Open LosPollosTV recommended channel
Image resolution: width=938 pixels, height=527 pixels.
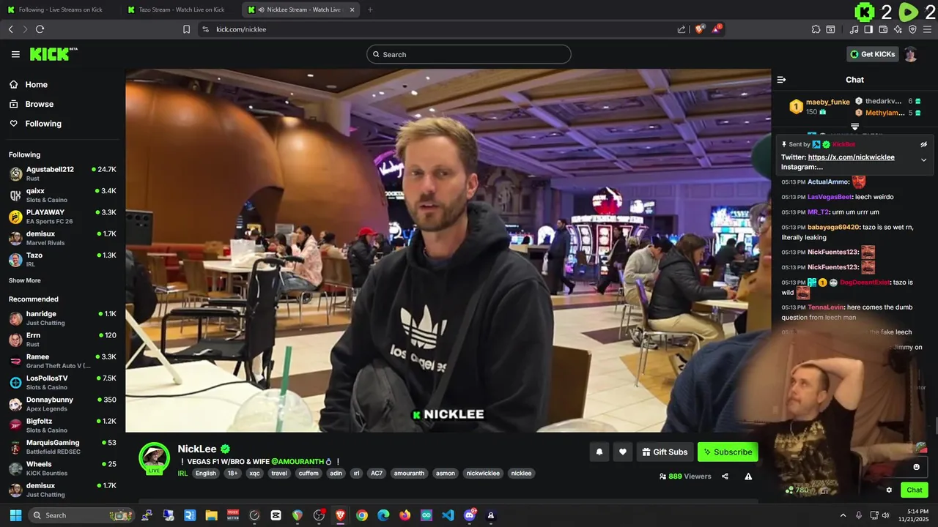click(x=62, y=382)
